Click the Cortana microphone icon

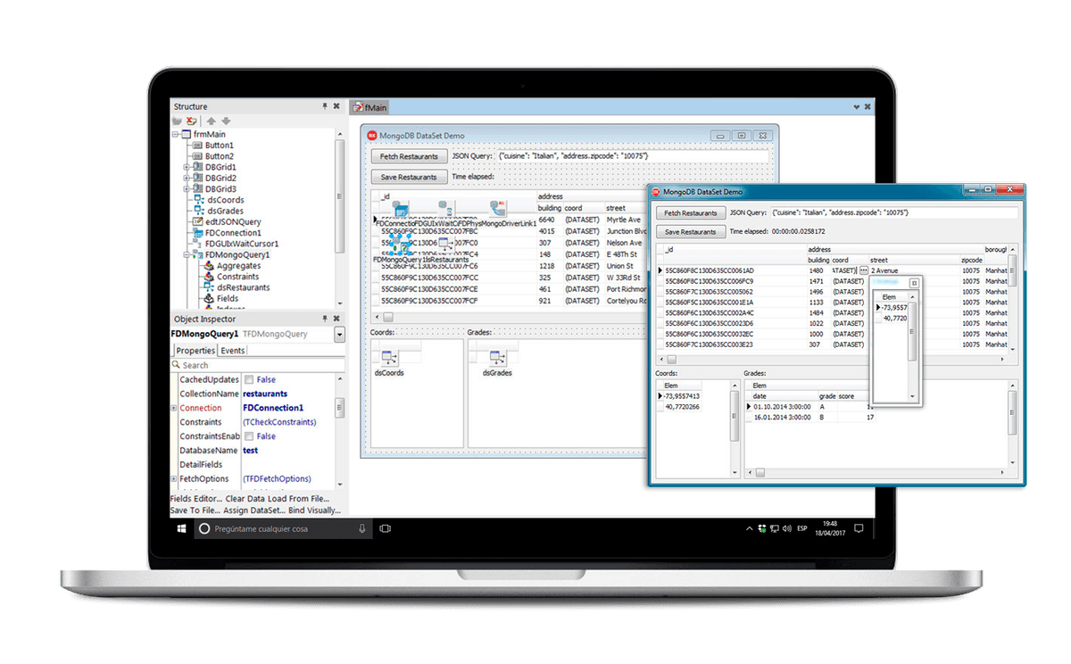tap(361, 528)
